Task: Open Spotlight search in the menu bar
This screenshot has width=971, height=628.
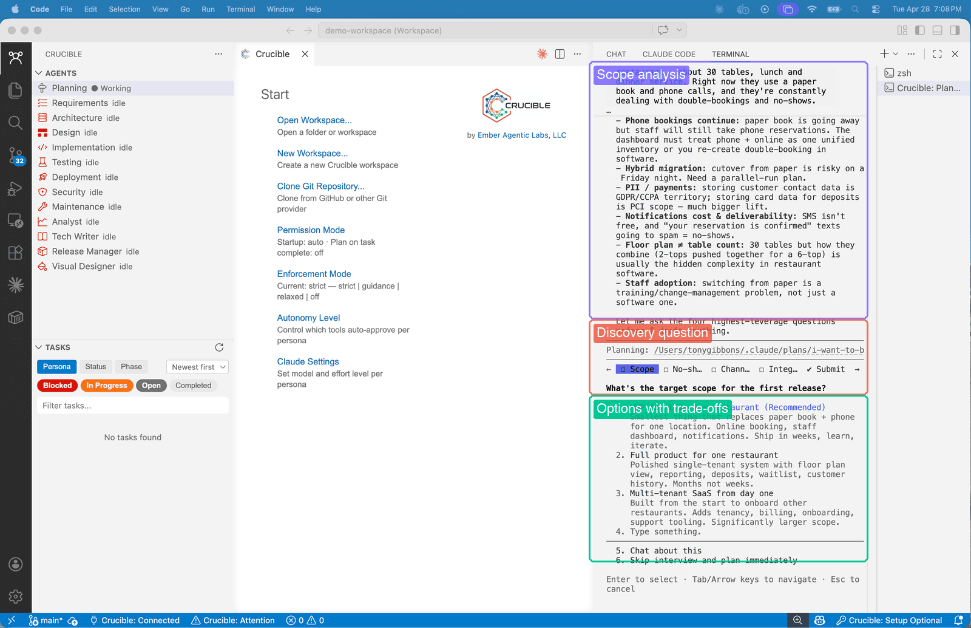Action: coord(855,9)
